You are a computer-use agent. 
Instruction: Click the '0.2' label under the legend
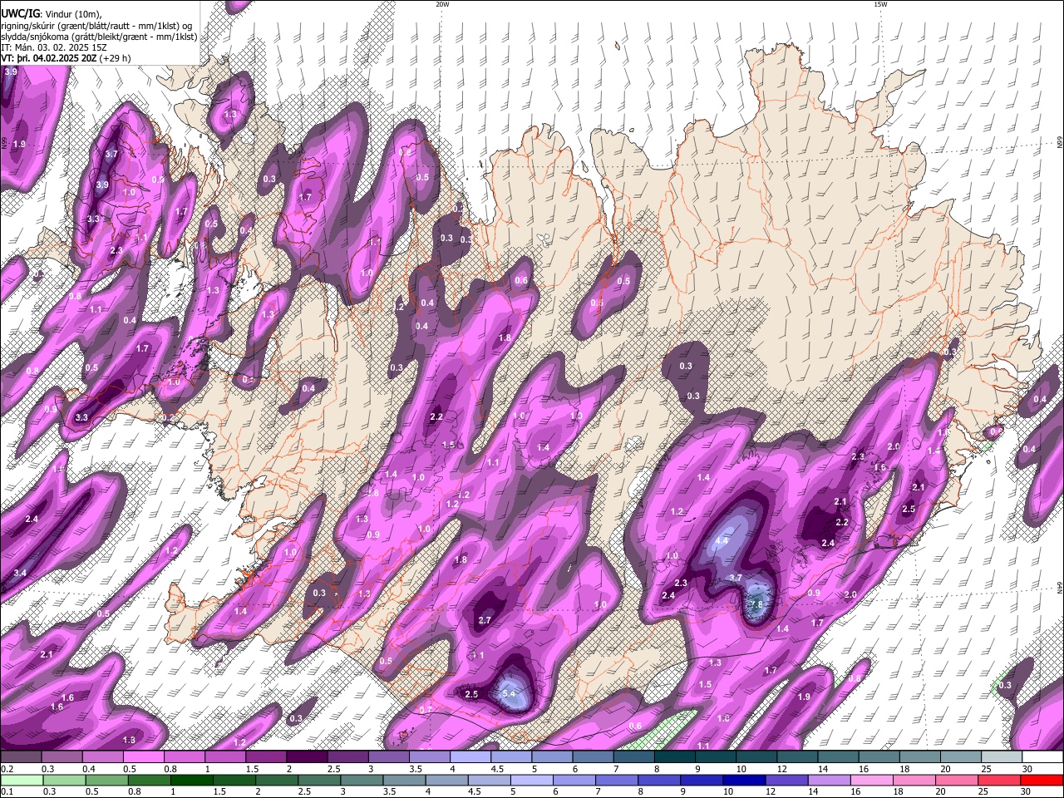(7, 769)
